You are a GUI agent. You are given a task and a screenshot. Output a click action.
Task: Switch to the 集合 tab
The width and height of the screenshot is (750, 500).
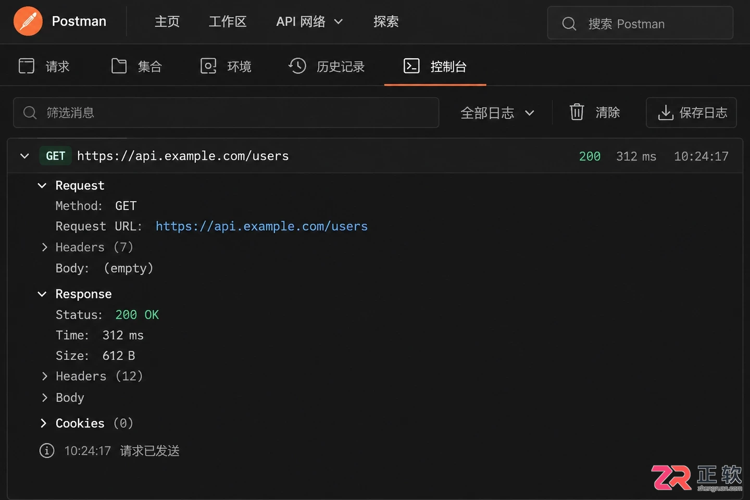point(137,66)
